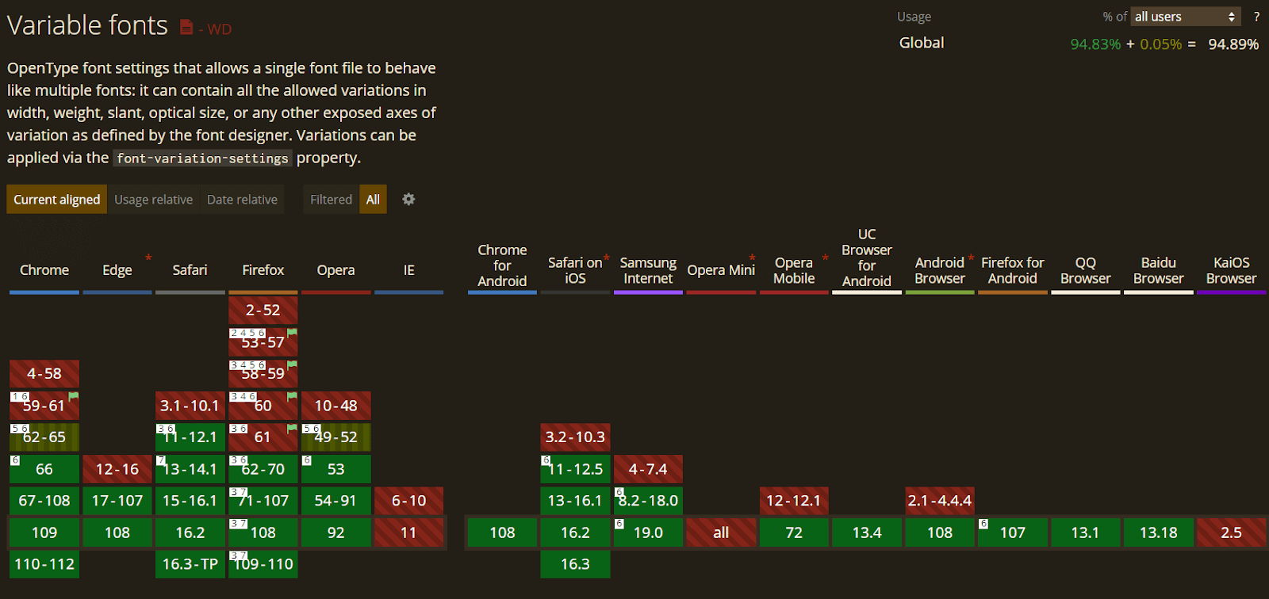1269x599 pixels.
Task: Click the Opera Mini header
Action: [x=721, y=270]
